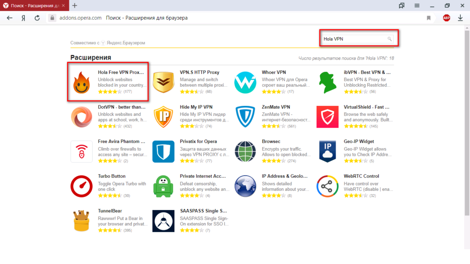Open the Hide My IP VPN title link
The image size is (470, 264).
196,107
